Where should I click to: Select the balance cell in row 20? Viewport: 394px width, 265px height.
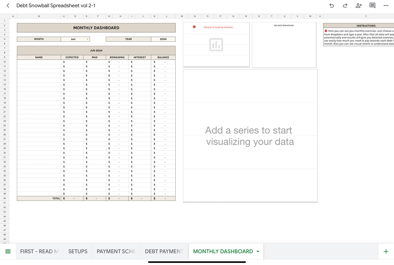(163, 108)
